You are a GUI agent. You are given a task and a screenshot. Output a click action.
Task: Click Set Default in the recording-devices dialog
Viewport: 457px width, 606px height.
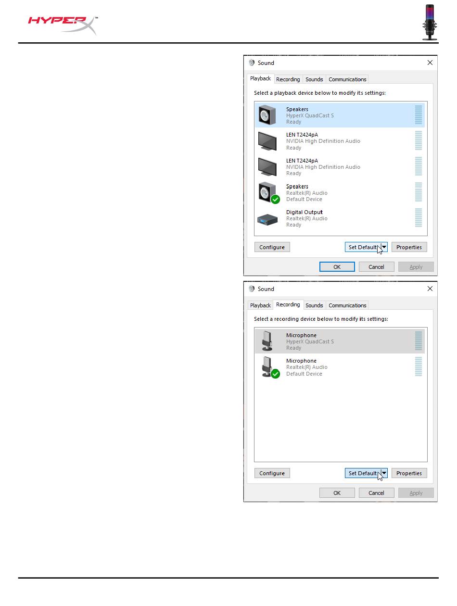tap(363, 473)
